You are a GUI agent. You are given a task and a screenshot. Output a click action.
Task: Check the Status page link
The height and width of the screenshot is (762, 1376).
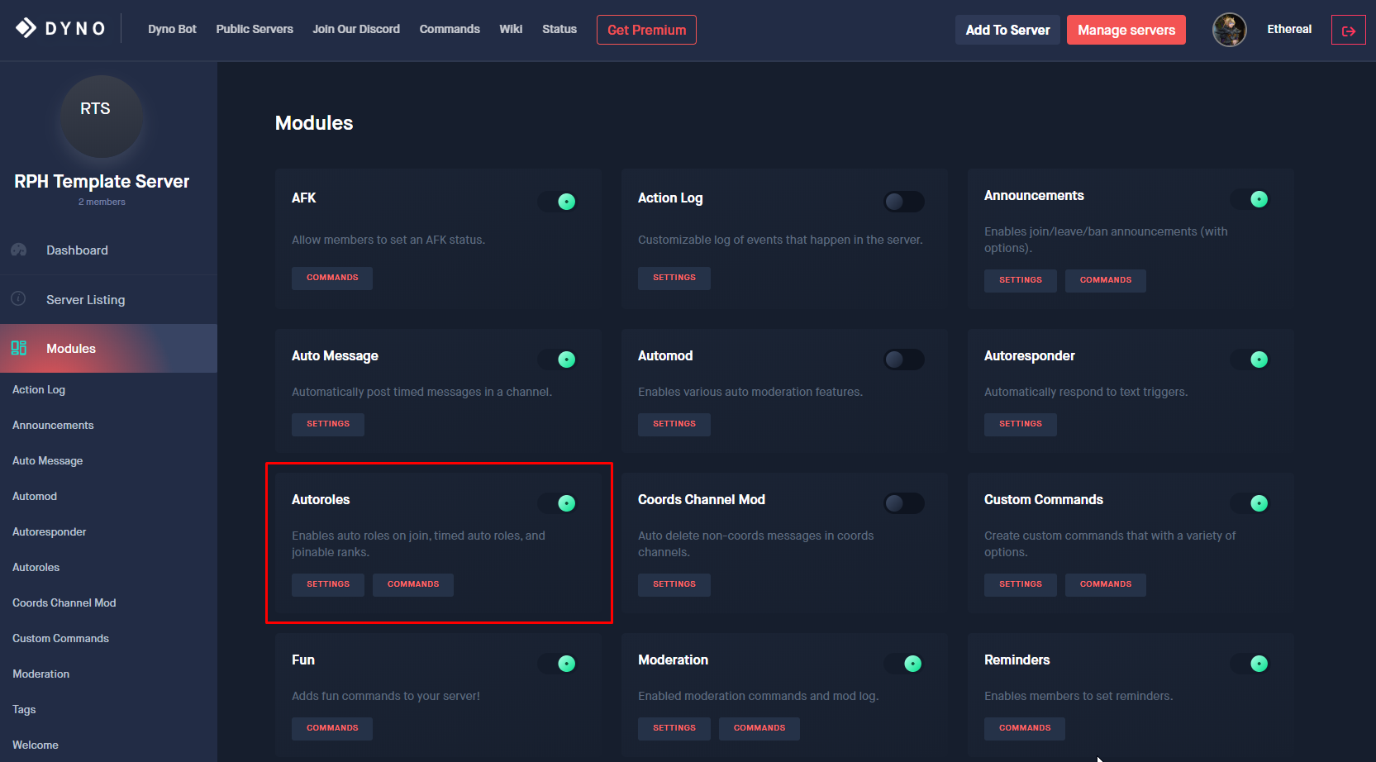559,29
